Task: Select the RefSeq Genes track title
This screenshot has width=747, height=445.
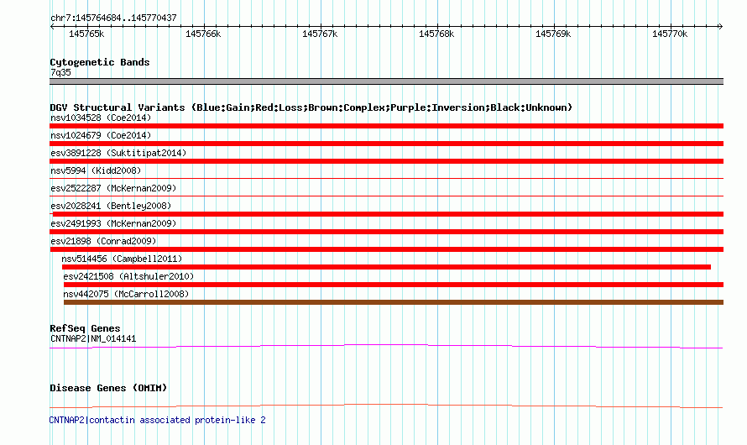Action: [x=85, y=328]
